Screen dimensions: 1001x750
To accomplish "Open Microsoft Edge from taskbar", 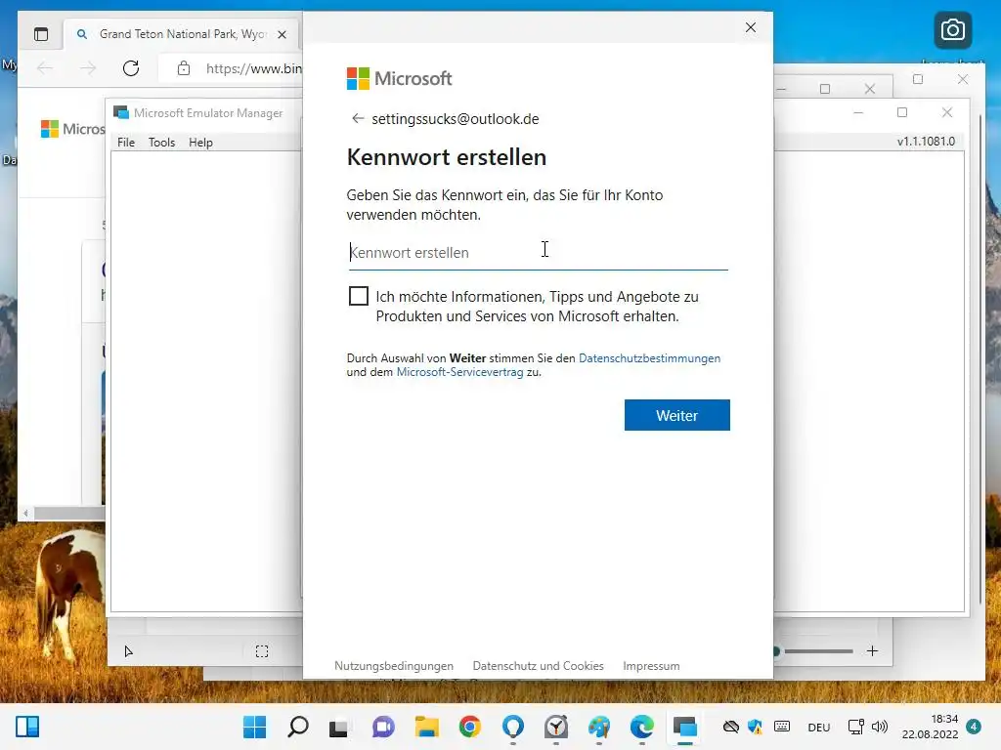I will pyautogui.click(x=641, y=727).
